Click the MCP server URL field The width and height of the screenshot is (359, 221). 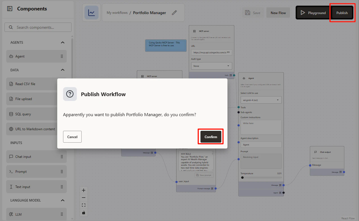pos(211,52)
